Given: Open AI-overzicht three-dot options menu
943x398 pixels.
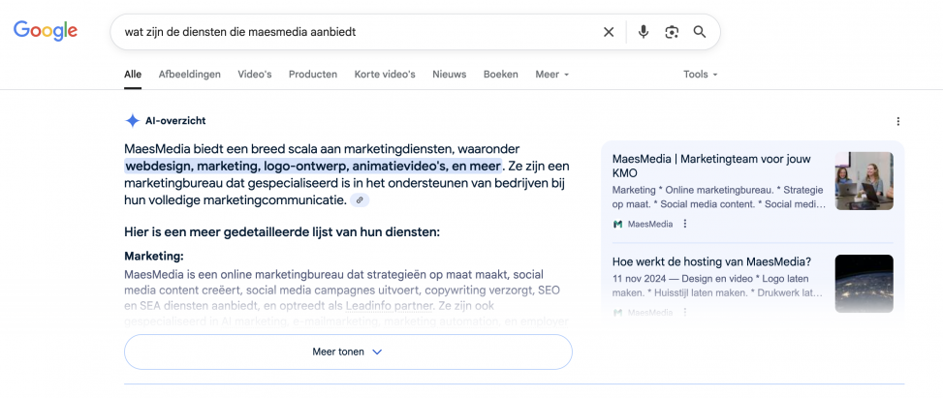Looking at the screenshot, I should click(897, 121).
